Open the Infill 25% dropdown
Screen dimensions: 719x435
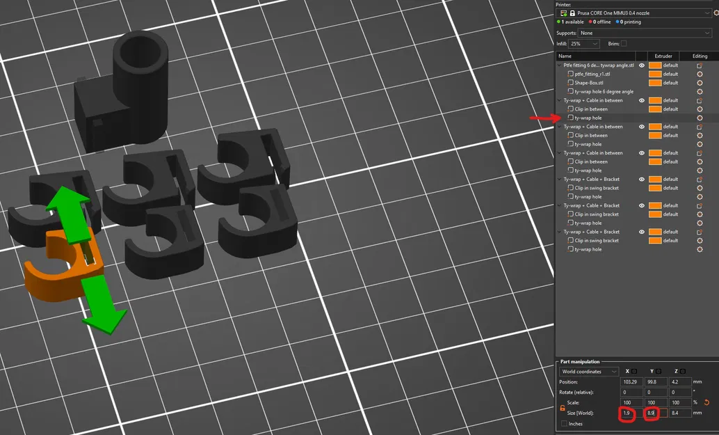584,44
